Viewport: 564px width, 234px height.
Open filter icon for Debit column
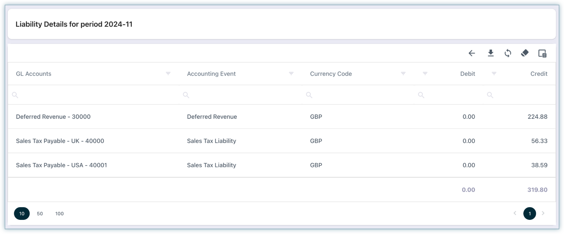pos(425,74)
